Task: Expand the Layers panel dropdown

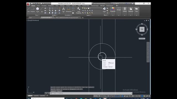Action: [89, 15]
